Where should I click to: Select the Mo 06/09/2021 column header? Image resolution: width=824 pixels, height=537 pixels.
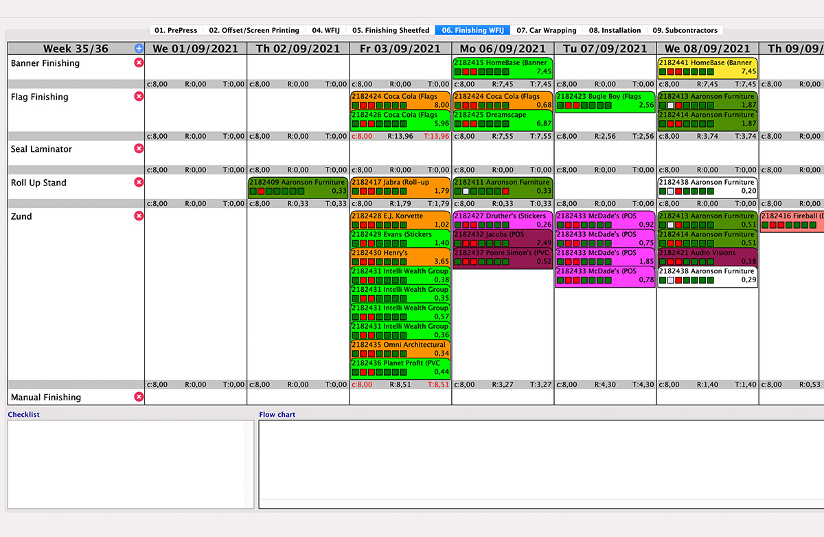pyautogui.click(x=503, y=49)
